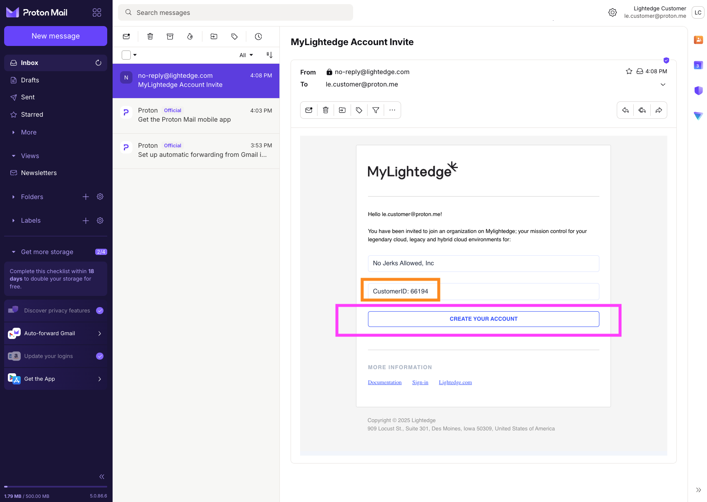Open Get the App checklist item
This screenshot has height=502, width=707.
coord(55,379)
